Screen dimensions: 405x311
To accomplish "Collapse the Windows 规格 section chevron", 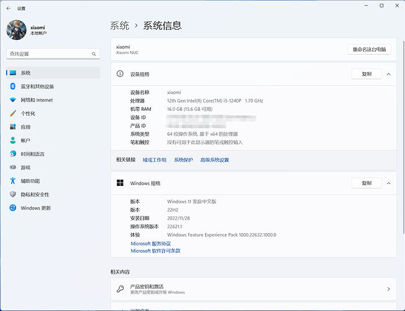I will [388, 183].
